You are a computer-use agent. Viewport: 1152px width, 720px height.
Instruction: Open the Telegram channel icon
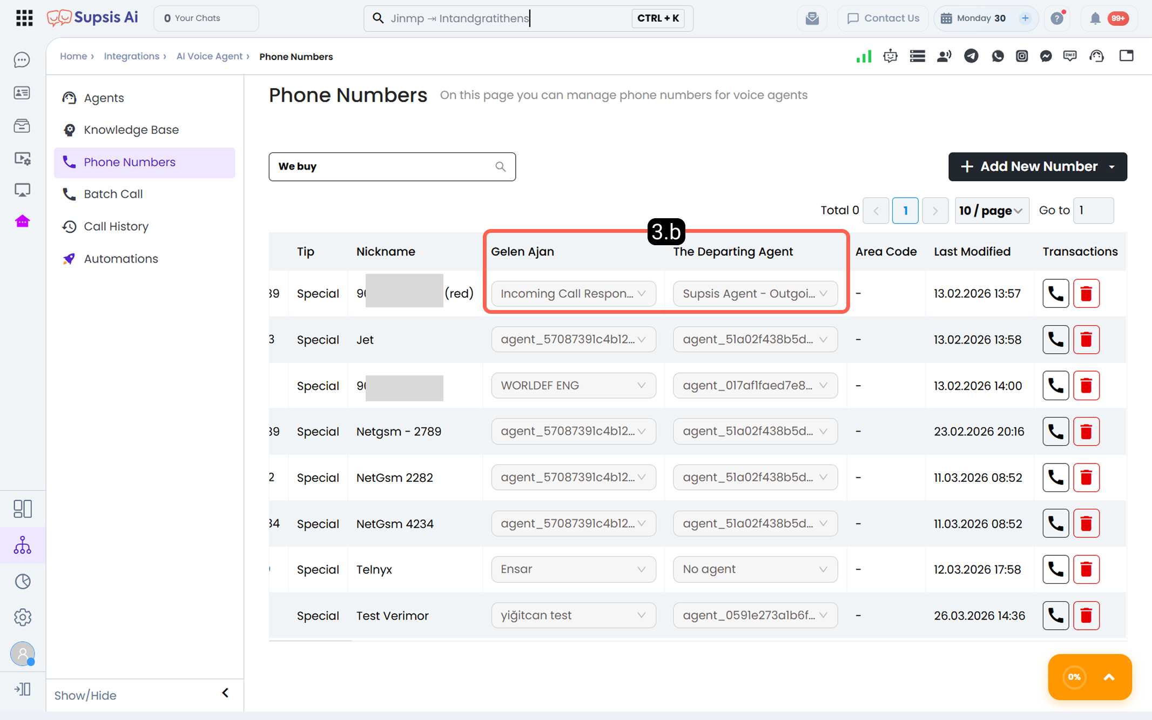tap(971, 56)
